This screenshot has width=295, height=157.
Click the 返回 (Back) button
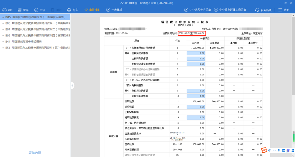point(8,10)
